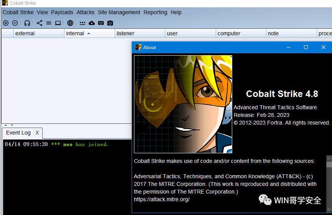
Task: Sort by note column header
Action: 291,33
